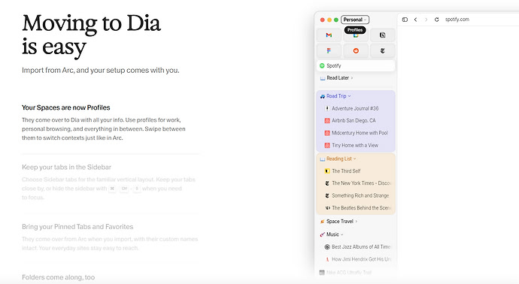Image resolution: width=519 pixels, height=284 pixels.
Task: Expand the Read Later folder
Action: pyautogui.click(x=336, y=78)
